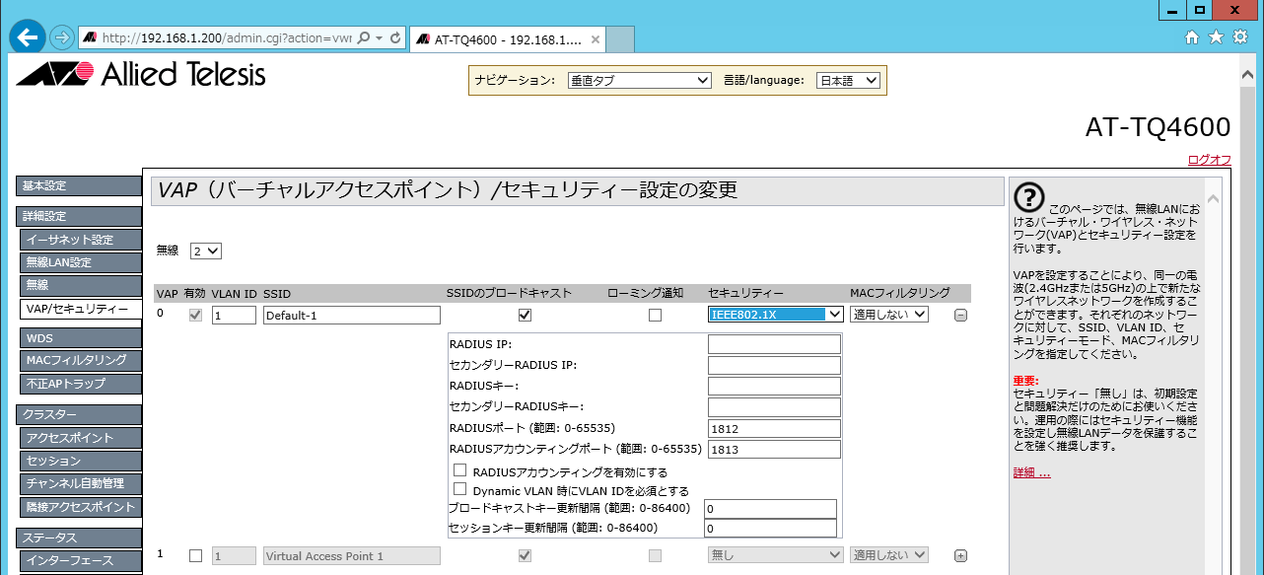Click Virtual Access Point 1 SSID field
The height and width of the screenshot is (575, 1264).
click(x=351, y=556)
